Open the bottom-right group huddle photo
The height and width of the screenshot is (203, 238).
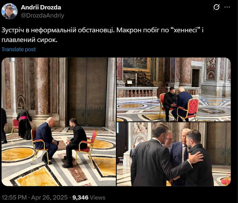coord(174,154)
